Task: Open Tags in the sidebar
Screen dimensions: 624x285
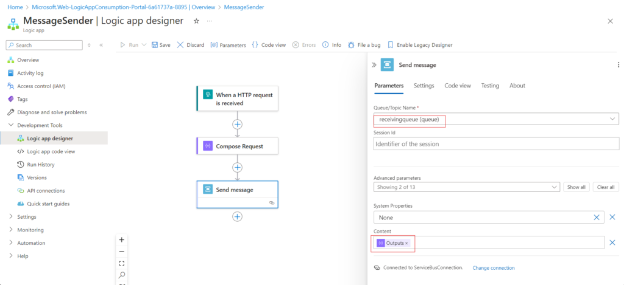Action: (23, 99)
